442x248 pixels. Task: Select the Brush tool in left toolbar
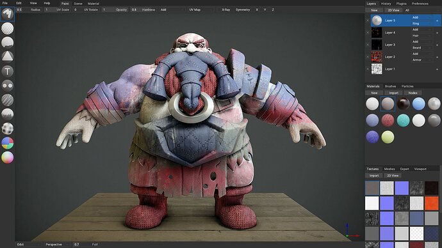point(7,14)
